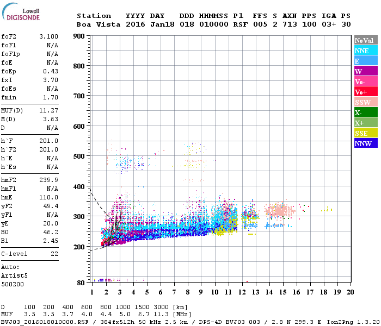Click the 500200 version number

click(13, 285)
